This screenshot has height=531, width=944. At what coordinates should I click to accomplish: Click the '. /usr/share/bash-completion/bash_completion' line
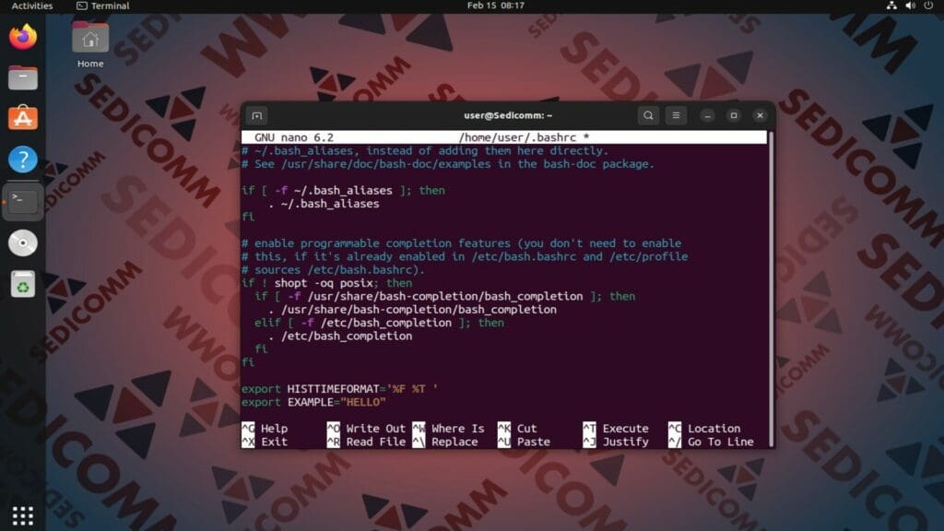pos(412,310)
